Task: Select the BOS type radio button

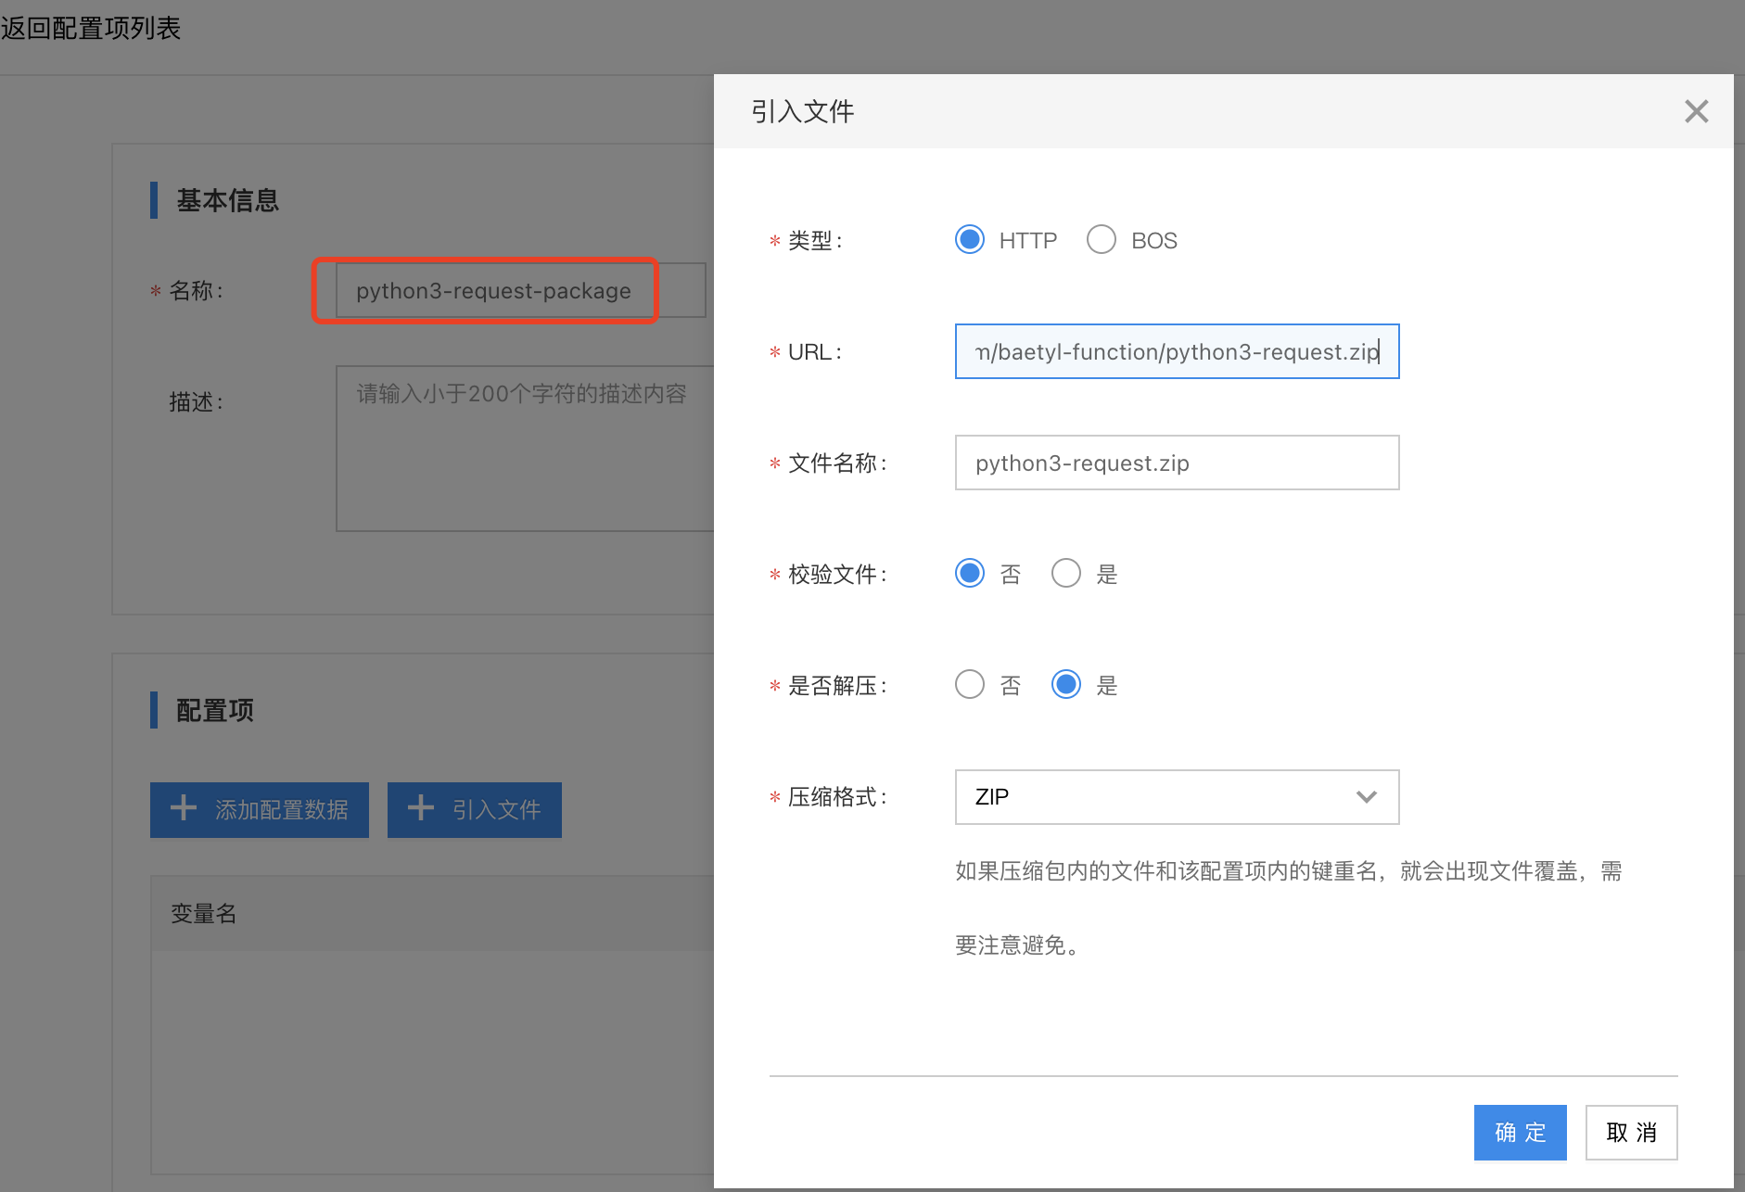Action: pyautogui.click(x=1102, y=240)
